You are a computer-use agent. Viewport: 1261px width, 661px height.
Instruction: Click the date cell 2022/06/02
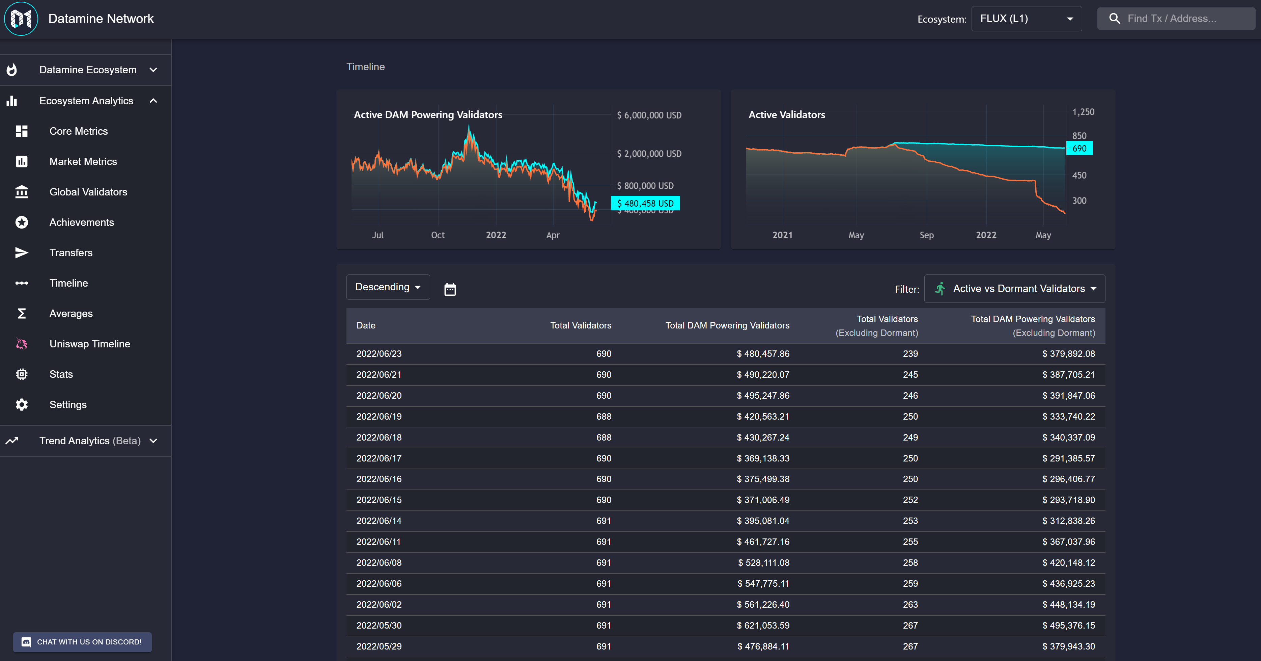click(379, 605)
